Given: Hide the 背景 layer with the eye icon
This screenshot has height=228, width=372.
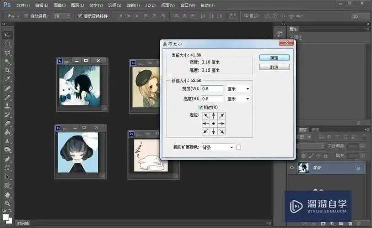Looking at the screenshot, I should point(292,167).
